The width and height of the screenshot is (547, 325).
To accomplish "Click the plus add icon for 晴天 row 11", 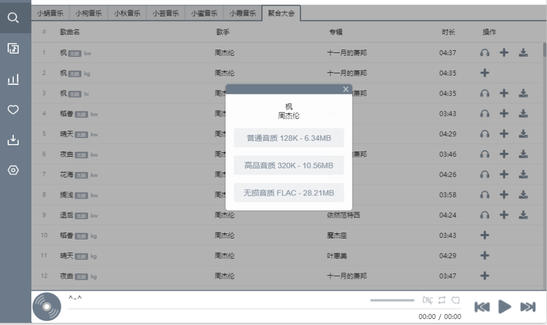I will coord(485,255).
